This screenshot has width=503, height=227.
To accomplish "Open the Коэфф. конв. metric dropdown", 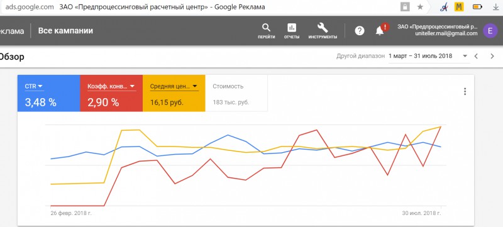I will pos(111,86).
